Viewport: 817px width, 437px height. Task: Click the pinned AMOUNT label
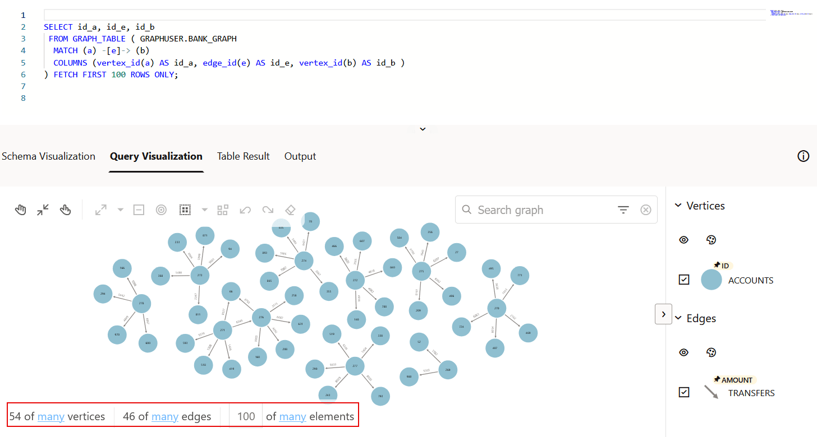[x=733, y=380]
